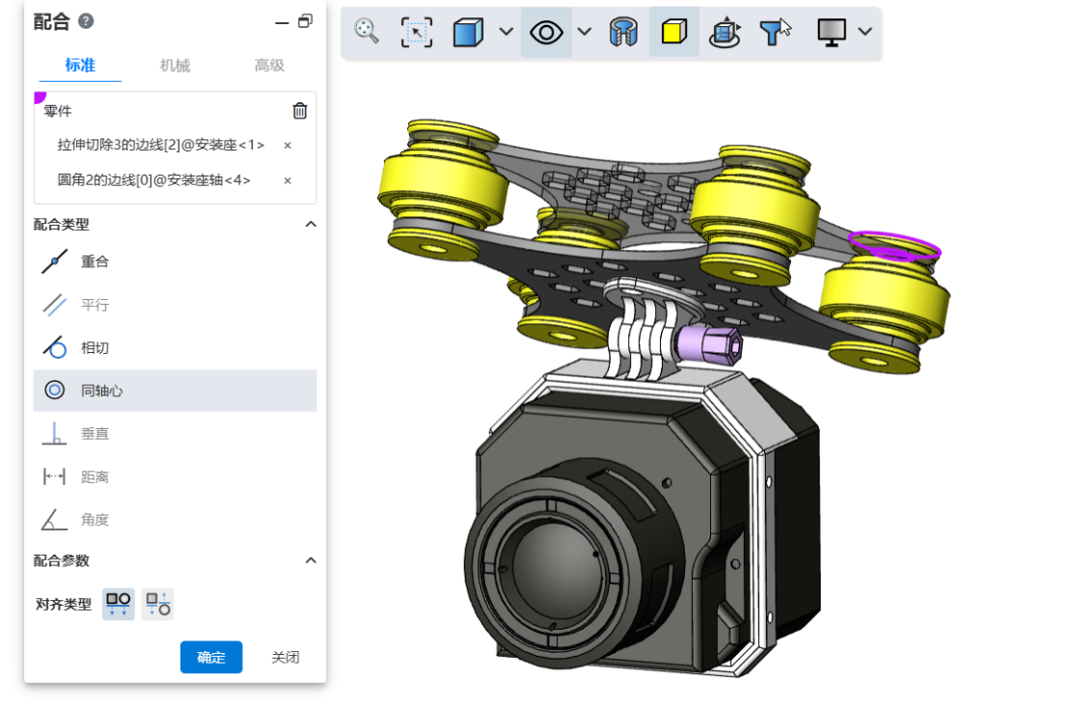The width and height of the screenshot is (1068, 706).
Task: Choose the 距离 distance mate type
Action: click(x=175, y=476)
